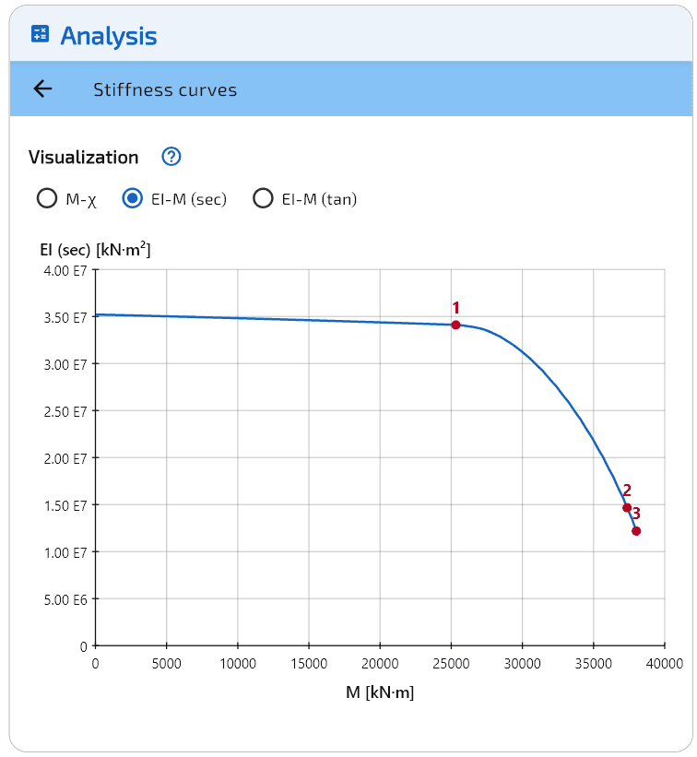The image size is (697, 757).
Task: Click red data point 3 at curve end
Action: point(636,531)
